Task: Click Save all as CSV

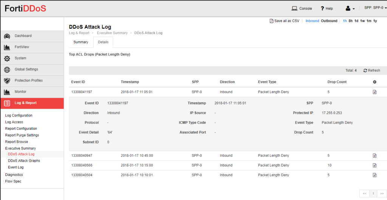Action: pyautogui.click(x=284, y=21)
